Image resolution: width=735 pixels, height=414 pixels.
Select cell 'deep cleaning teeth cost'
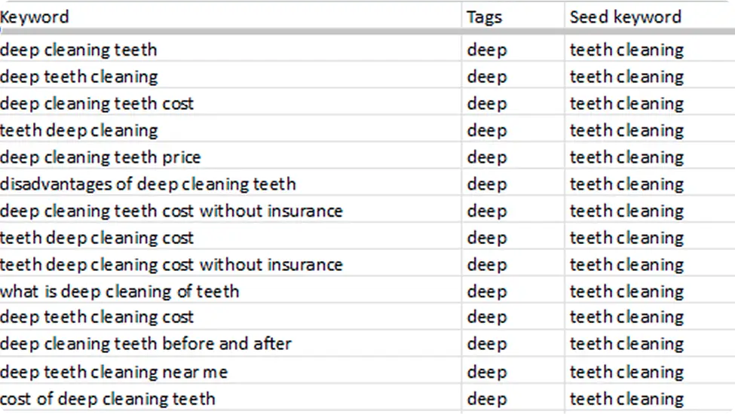coord(231,102)
